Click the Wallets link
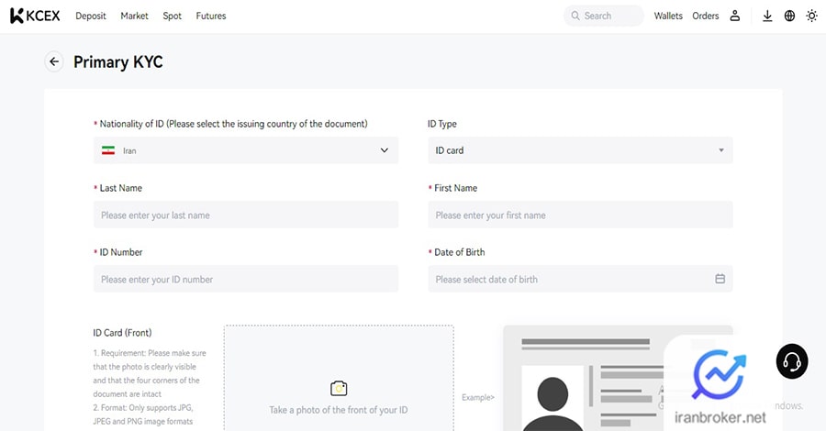This screenshot has width=826, height=431. (x=668, y=16)
